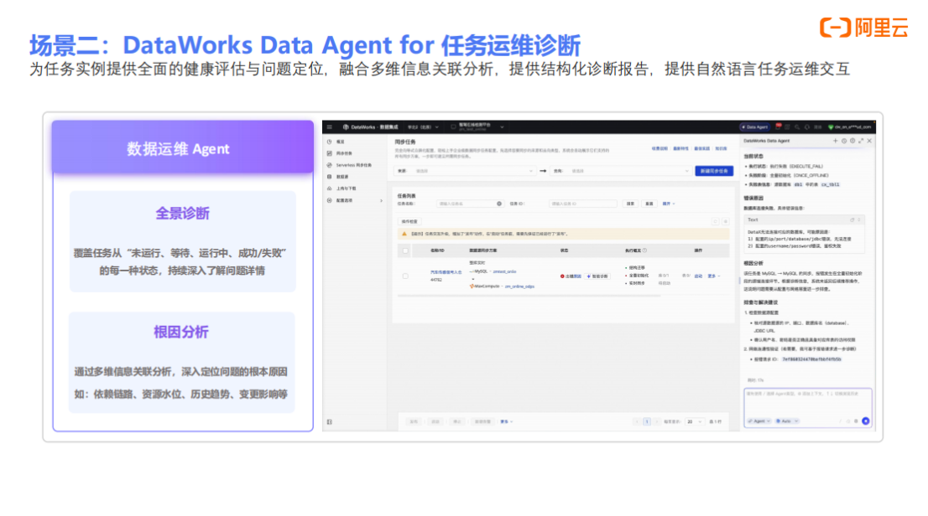Open the task name link above 44762
Screen dimensions: 928x516
pyautogui.click(x=446, y=272)
